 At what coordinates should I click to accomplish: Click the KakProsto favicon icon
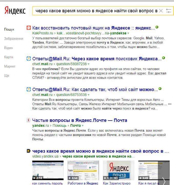29,28
